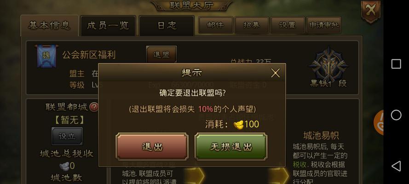Open the 设置 button

click(x=288, y=25)
